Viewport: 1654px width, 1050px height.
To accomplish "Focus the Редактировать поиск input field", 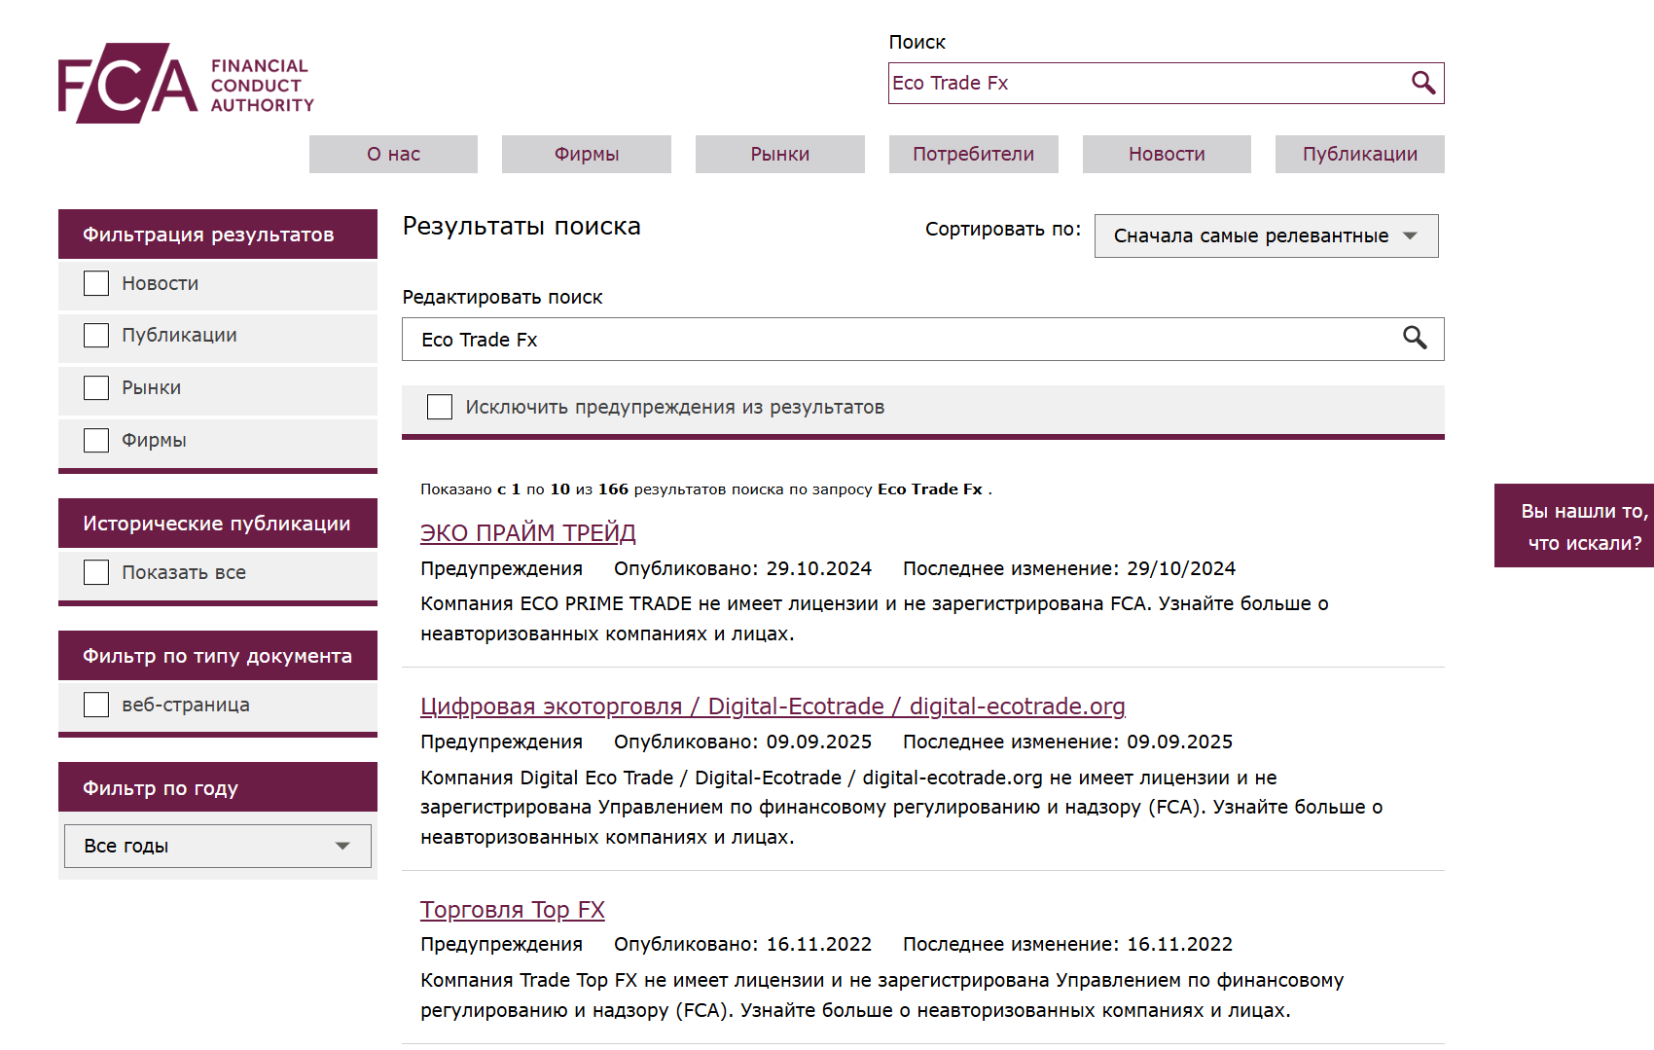I will click(895, 340).
